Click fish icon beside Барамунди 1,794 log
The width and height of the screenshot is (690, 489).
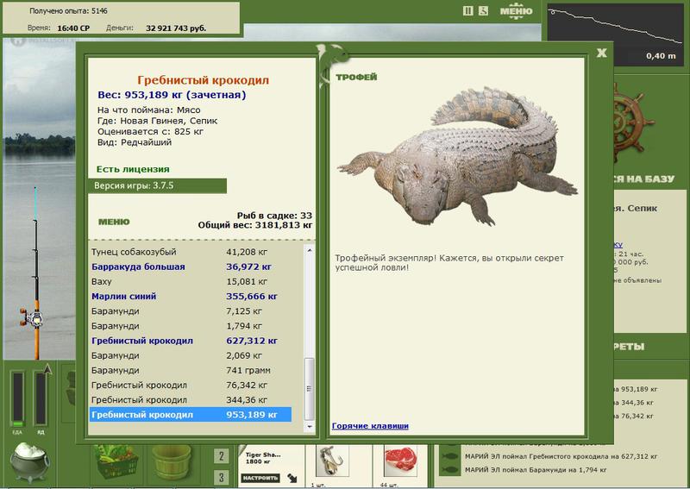[449, 470]
